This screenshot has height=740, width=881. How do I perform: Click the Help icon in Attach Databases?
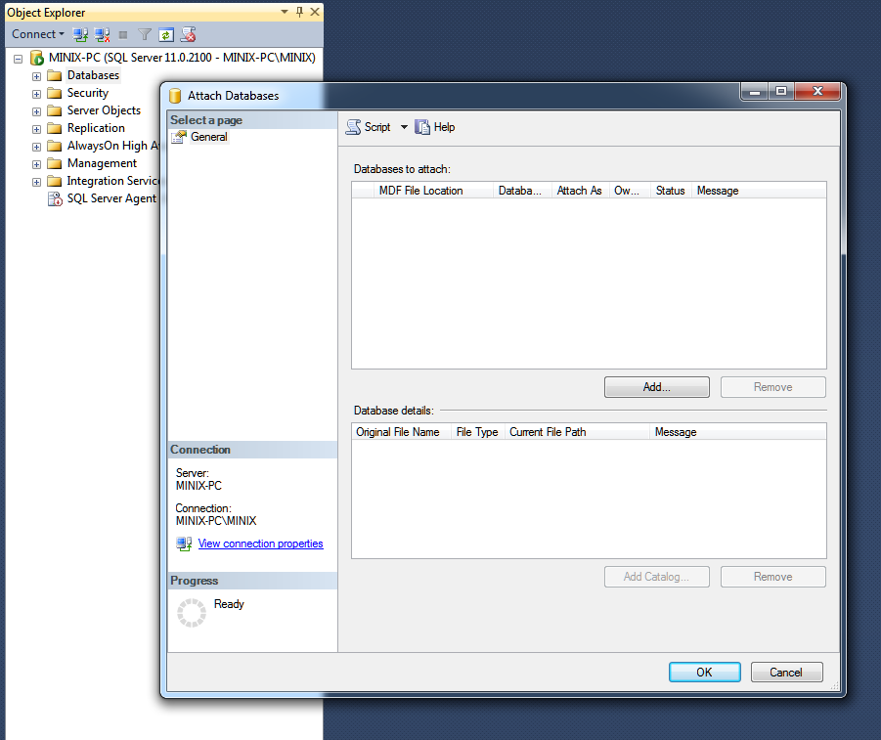point(422,127)
